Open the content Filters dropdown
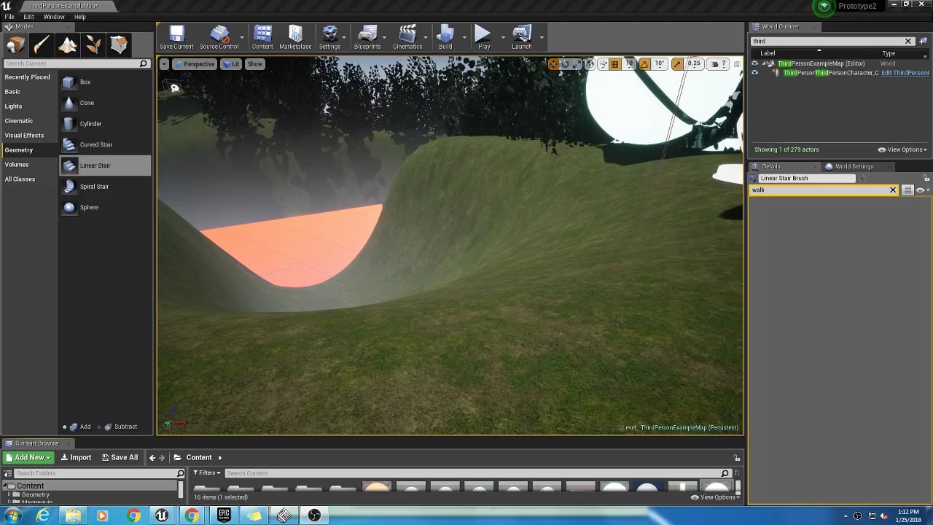This screenshot has height=525, width=933. coord(206,473)
